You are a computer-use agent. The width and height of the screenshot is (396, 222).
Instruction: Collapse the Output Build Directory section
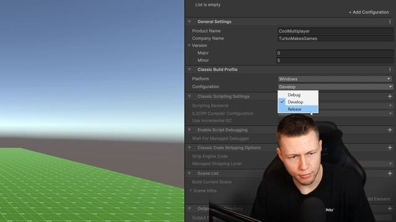(x=189, y=208)
